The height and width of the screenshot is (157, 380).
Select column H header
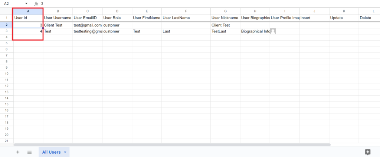click(255, 11)
